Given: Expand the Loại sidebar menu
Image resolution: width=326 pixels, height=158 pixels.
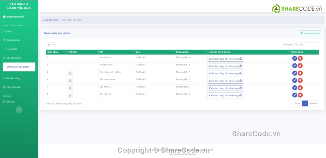Looking at the screenshot, I should (19, 31).
